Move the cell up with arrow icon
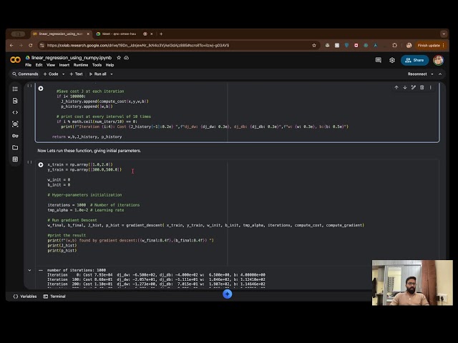The image size is (458, 343). (x=396, y=87)
